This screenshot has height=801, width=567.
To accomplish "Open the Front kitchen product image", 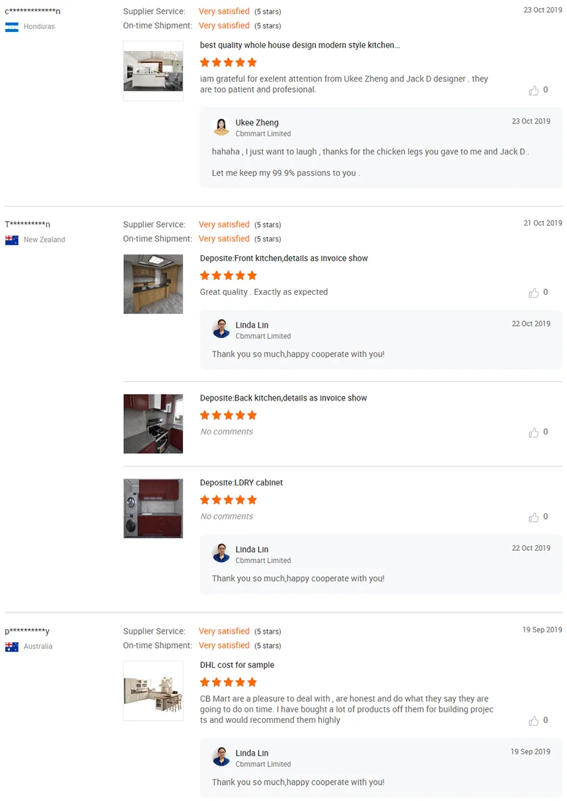I will 153,284.
